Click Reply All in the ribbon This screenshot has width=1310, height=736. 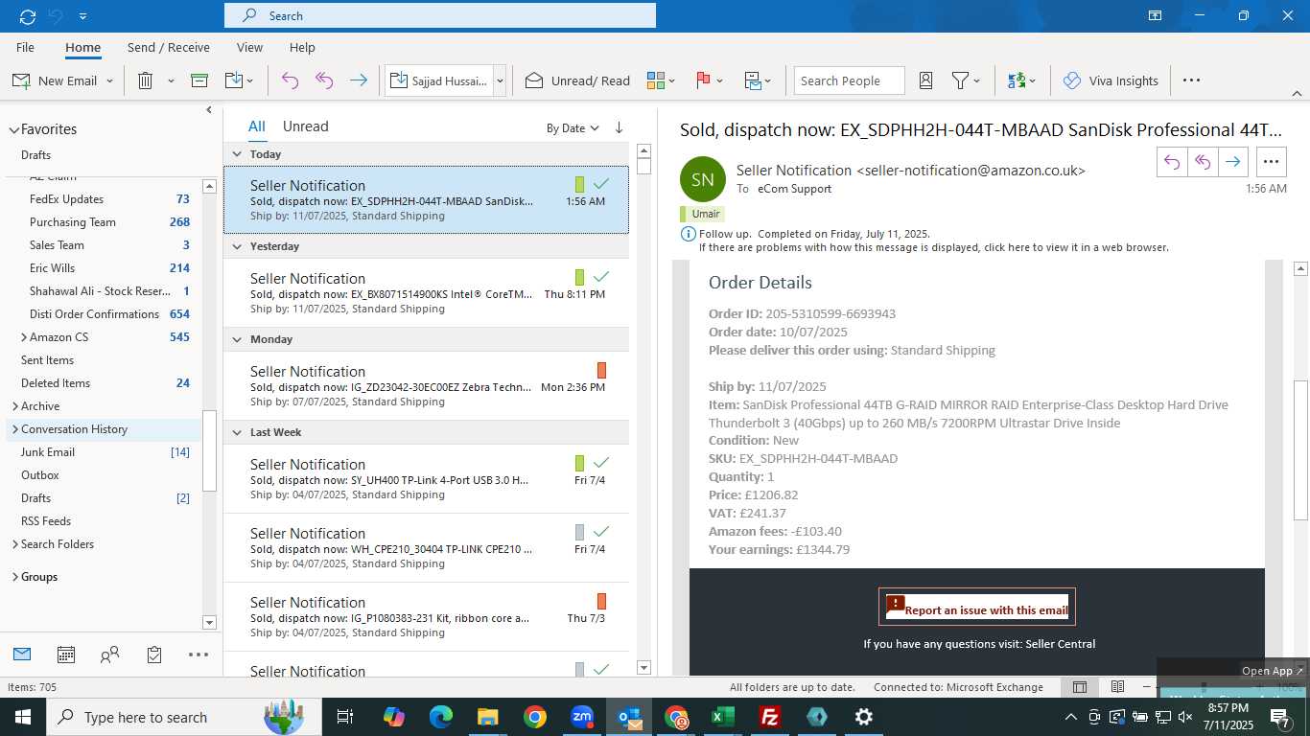(324, 80)
